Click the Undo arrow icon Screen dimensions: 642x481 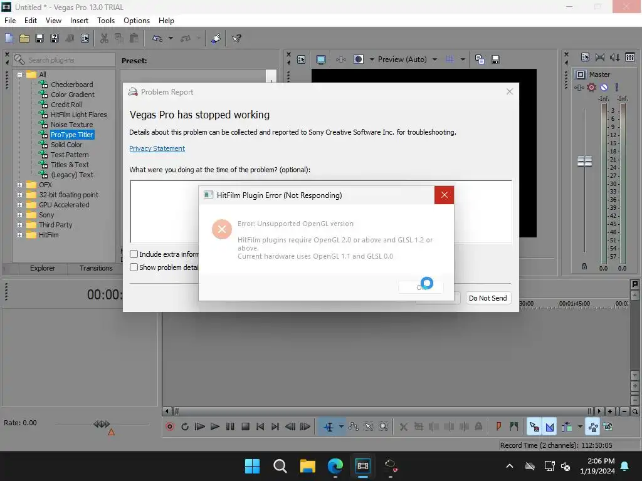coord(157,38)
